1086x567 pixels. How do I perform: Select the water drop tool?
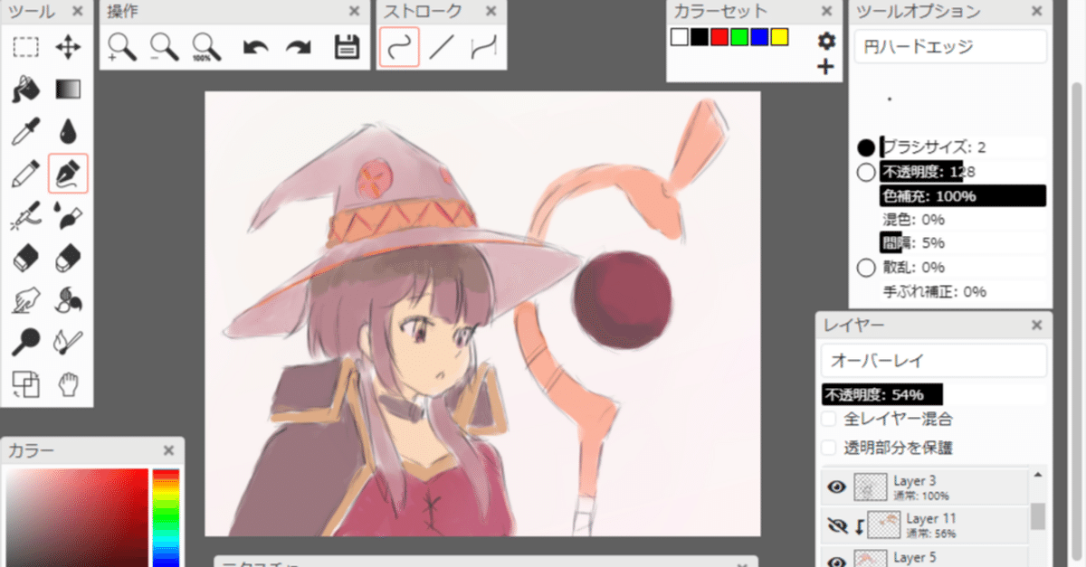(68, 131)
